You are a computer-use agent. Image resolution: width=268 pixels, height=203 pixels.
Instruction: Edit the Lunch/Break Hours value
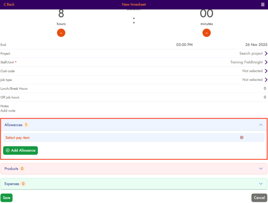point(264,89)
